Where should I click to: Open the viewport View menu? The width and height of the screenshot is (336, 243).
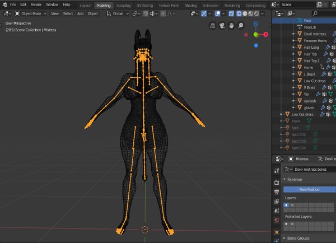click(x=55, y=13)
